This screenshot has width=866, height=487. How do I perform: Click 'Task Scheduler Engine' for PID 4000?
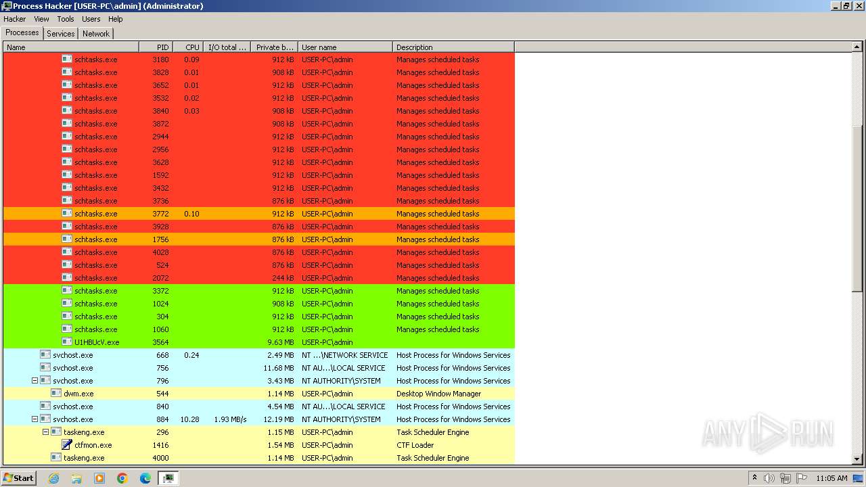pos(432,458)
